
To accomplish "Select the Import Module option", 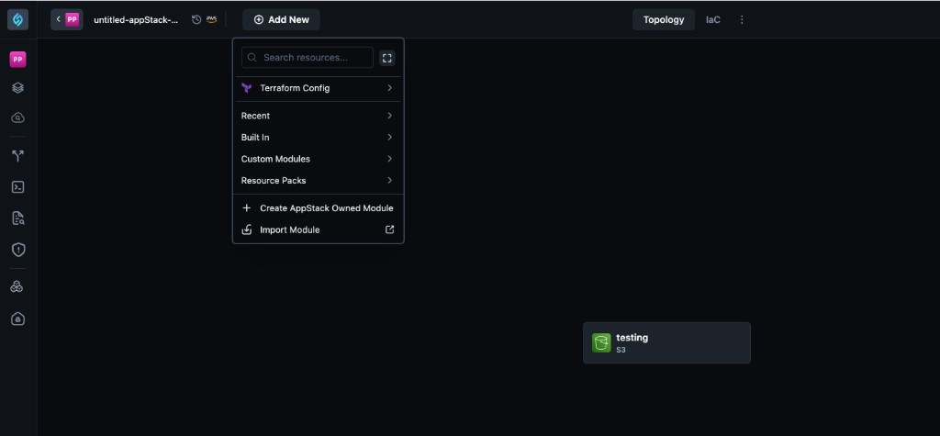I will (318, 229).
